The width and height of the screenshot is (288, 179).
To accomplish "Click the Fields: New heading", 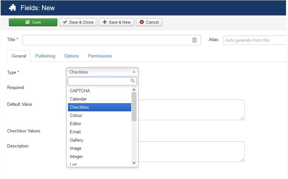I will tap(38, 8).
